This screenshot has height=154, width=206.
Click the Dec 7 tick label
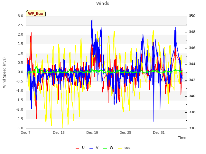pyautogui.click(x=26, y=133)
